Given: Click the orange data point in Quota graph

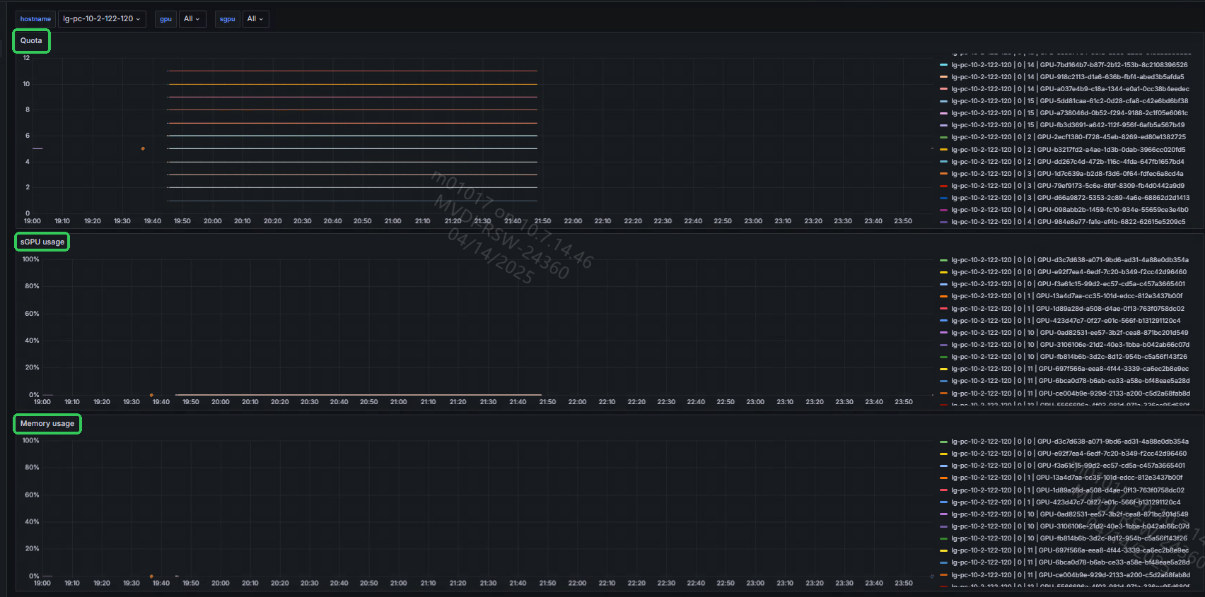Looking at the screenshot, I should click(143, 148).
